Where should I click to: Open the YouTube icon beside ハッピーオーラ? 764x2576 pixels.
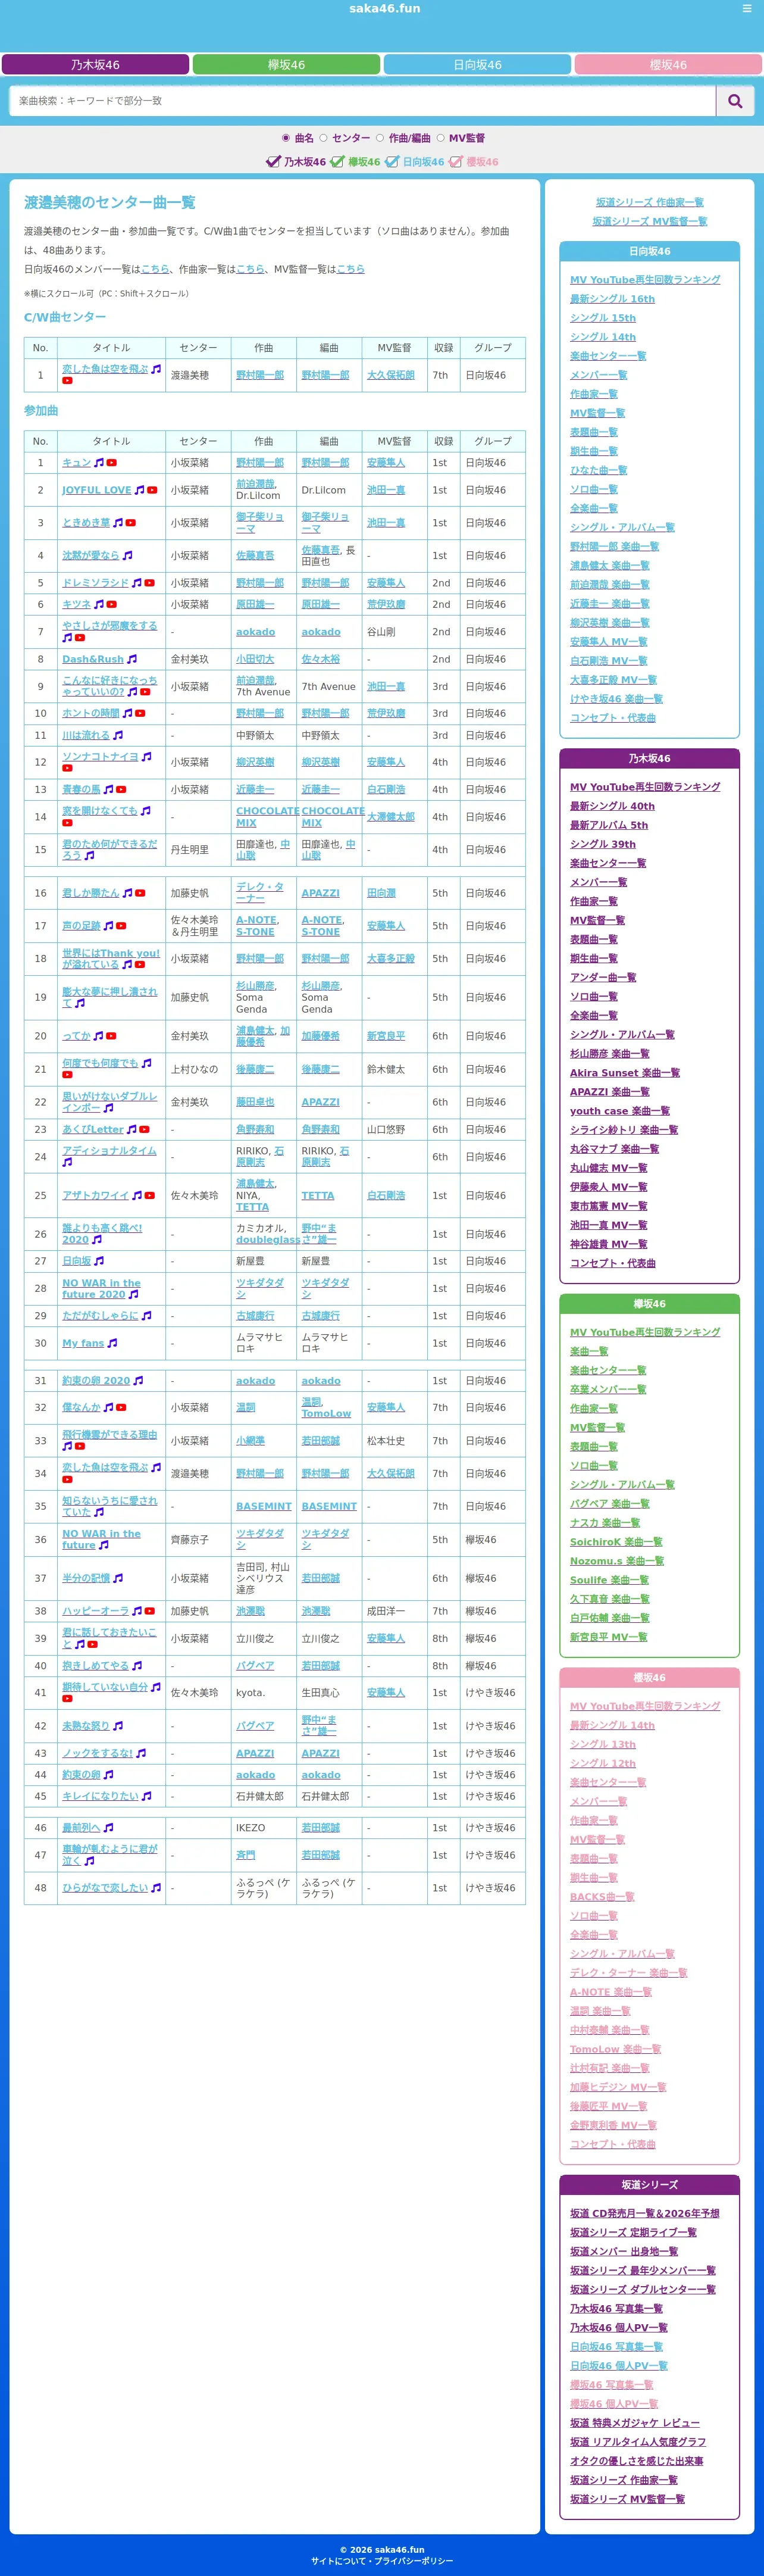click(x=150, y=1611)
